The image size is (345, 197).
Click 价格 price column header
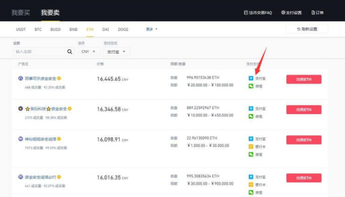pyautogui.click(x=100, y=64)
